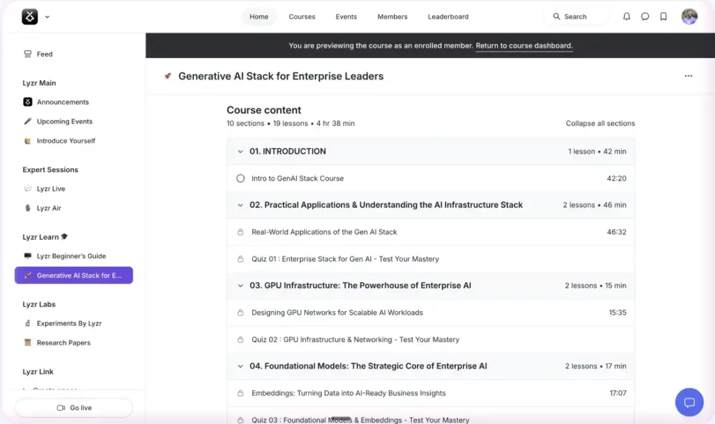Viewport: 715px width, 424px height.
Task: Click the Feed icon
Action: click(27, 54)
